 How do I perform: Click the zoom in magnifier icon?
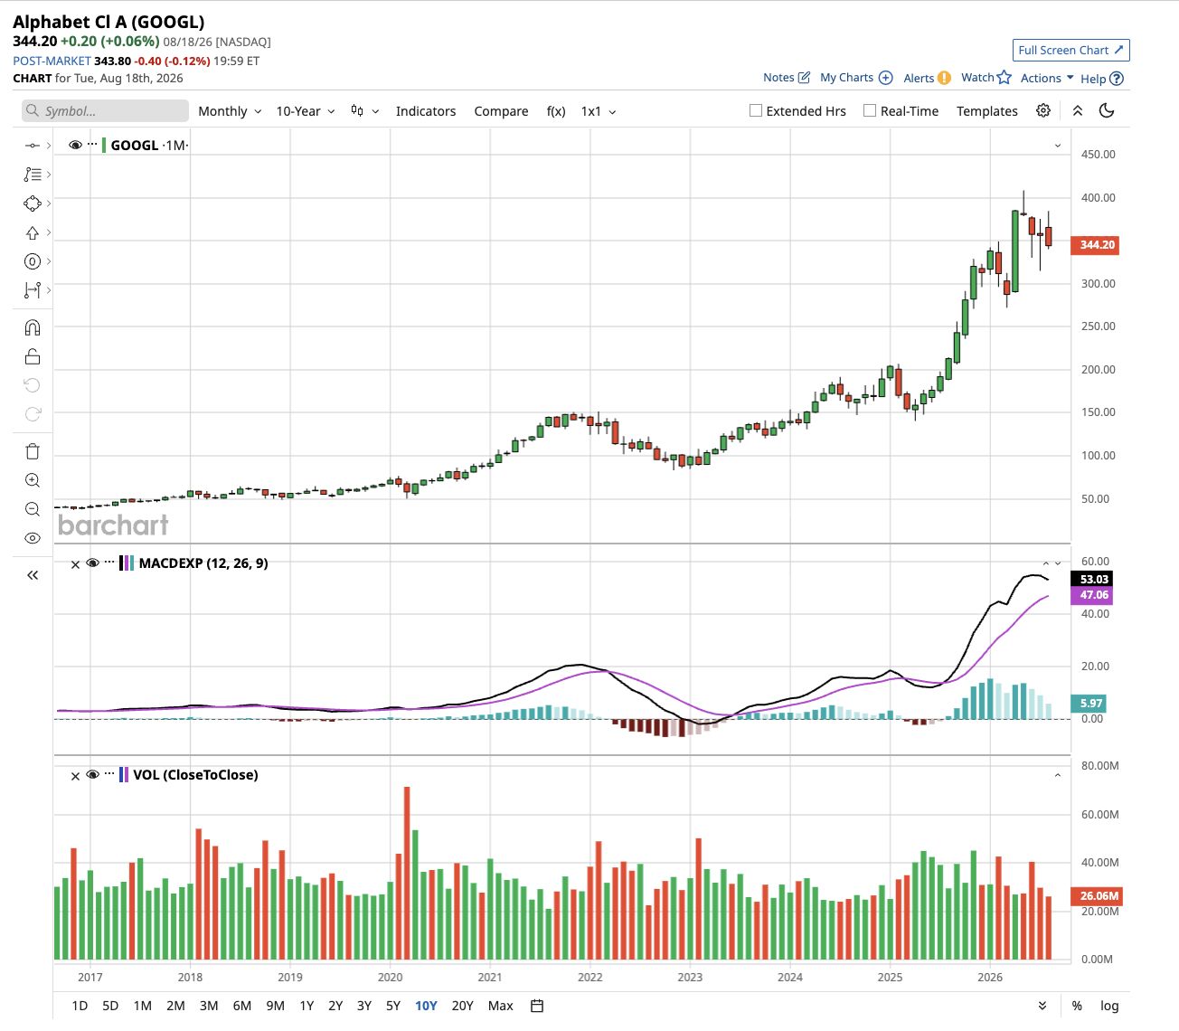coord(33,480)
